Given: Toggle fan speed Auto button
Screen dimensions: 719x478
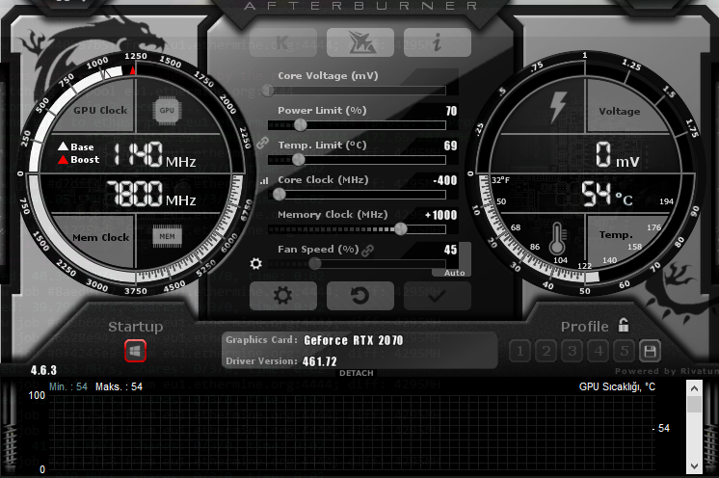Looking at the screenshot, I should click(454, 273).
